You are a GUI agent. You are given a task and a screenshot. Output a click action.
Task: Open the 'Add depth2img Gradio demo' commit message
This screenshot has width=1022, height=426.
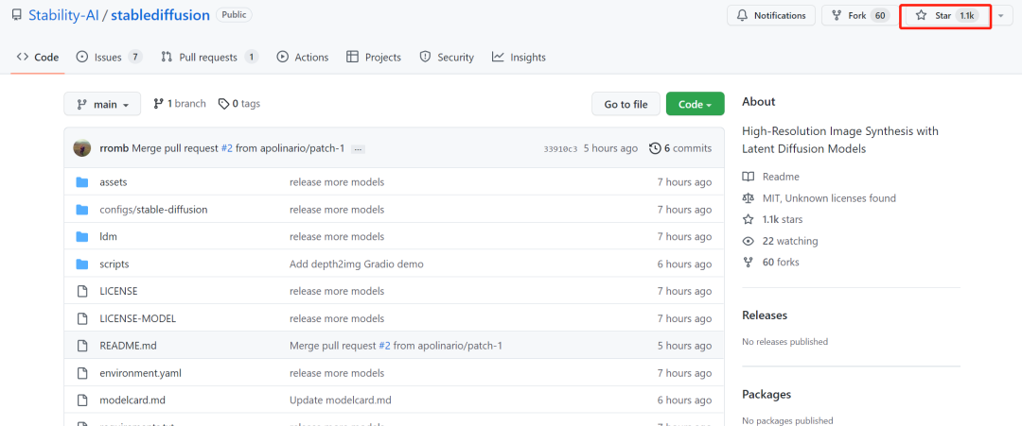357,264
